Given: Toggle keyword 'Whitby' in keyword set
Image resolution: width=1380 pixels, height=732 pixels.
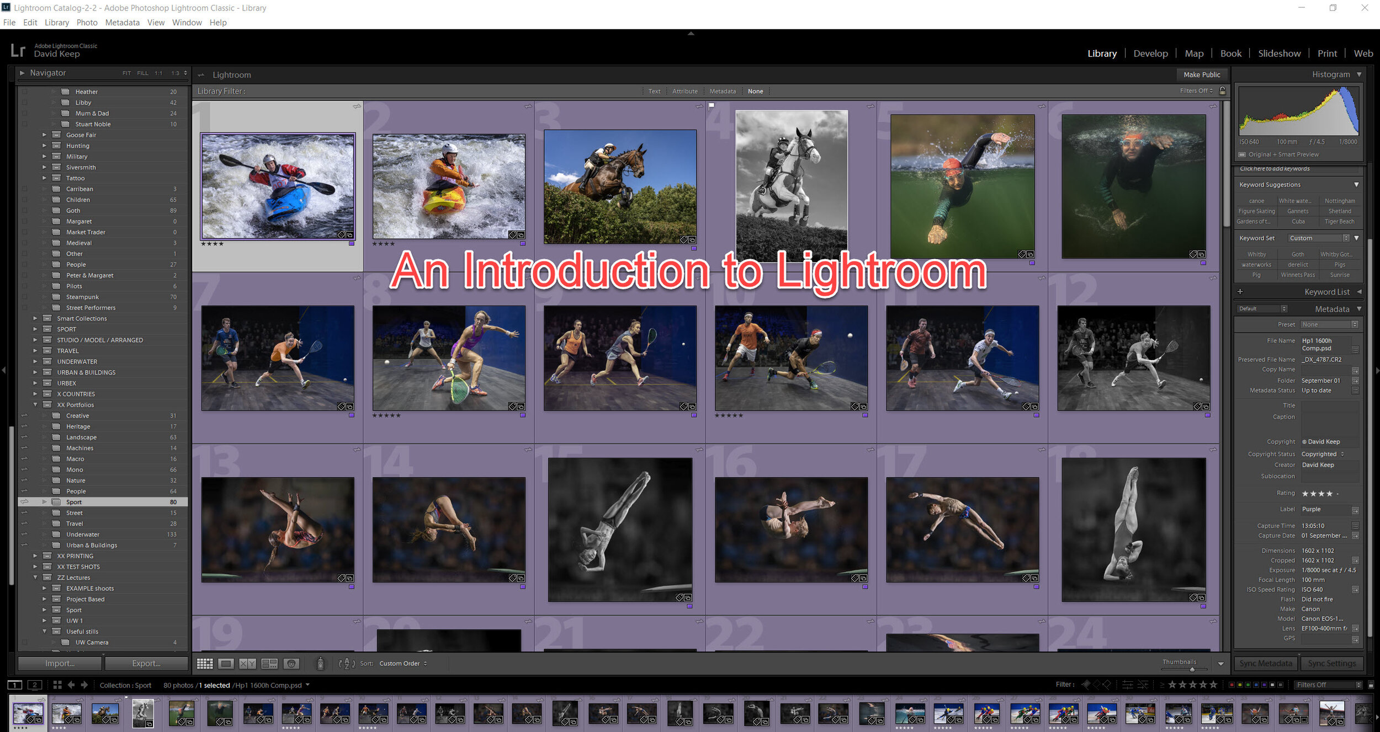Looking at the screenshot, I should [1256, 254].
